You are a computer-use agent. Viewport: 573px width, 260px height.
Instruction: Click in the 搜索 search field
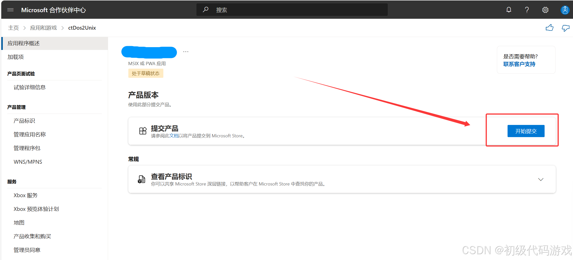292,10
